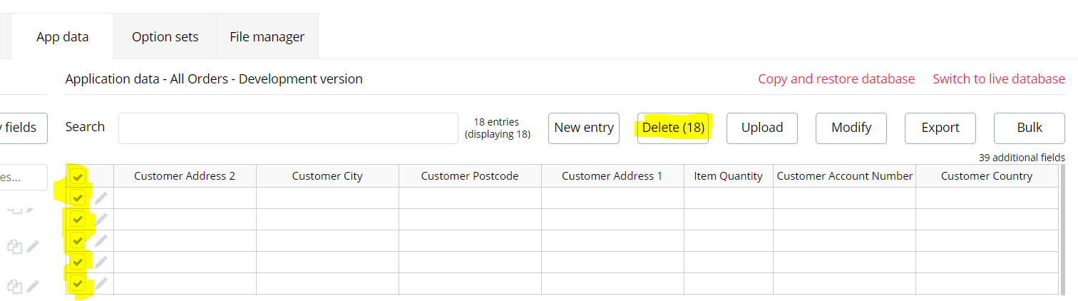Click the first row's edit pencil icon

102,198
